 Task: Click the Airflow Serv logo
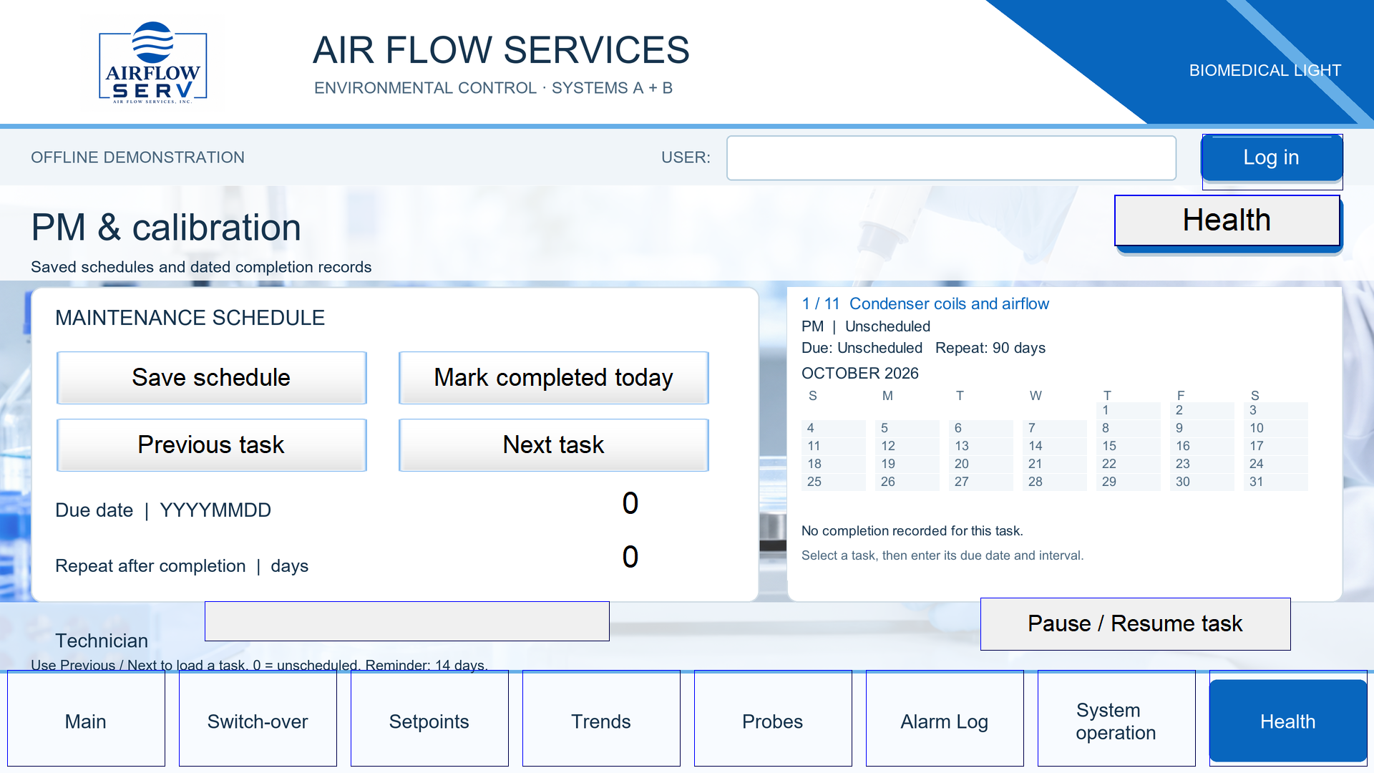(152, 63)
